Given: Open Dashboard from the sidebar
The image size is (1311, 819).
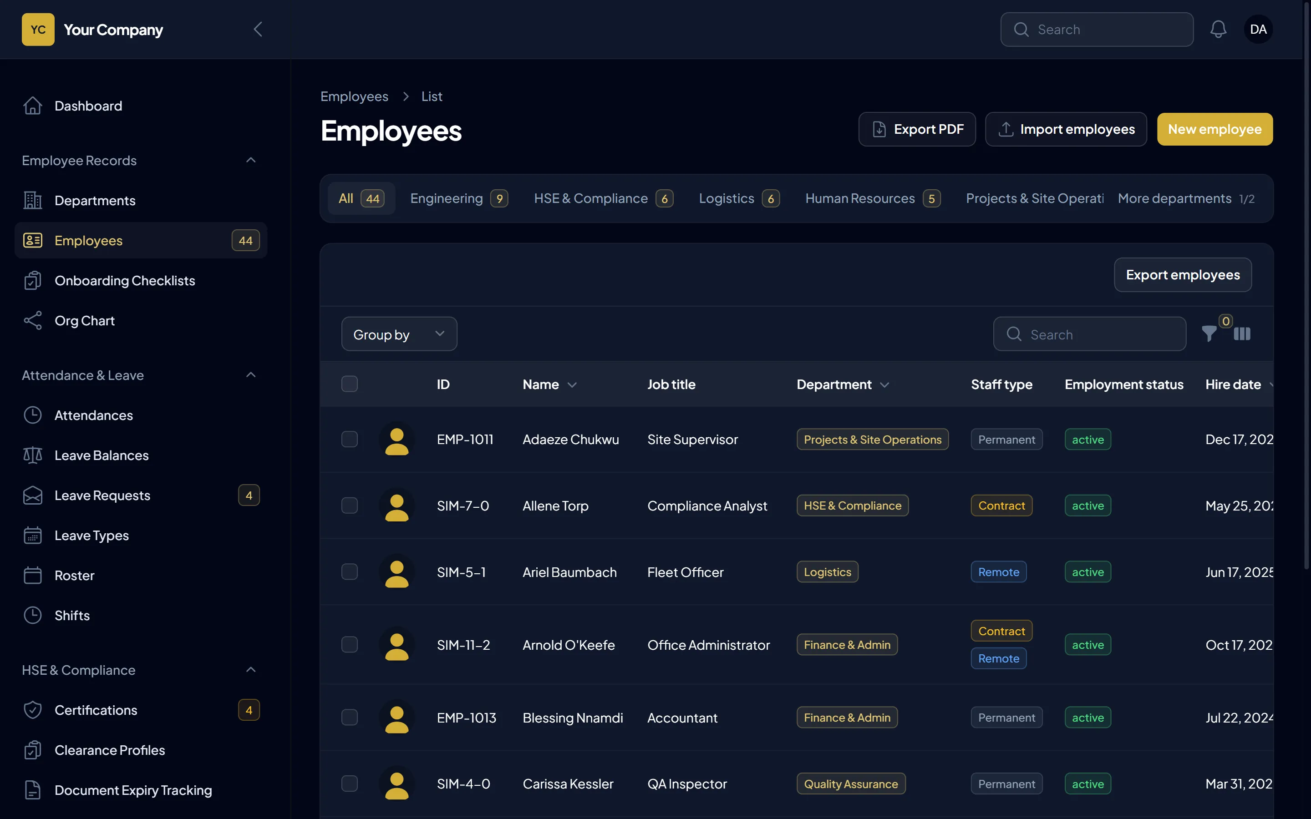Looking at the screenshot, I should (141, 106).
